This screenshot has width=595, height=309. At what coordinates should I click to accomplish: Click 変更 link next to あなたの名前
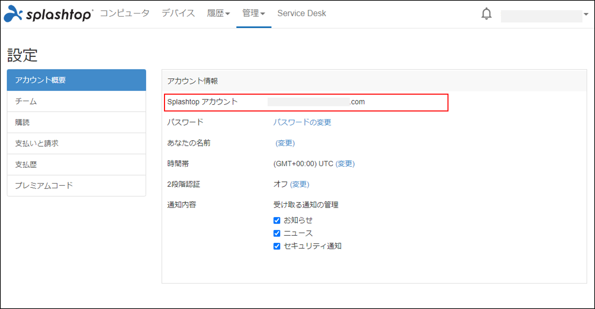click(x=285, y=143)
